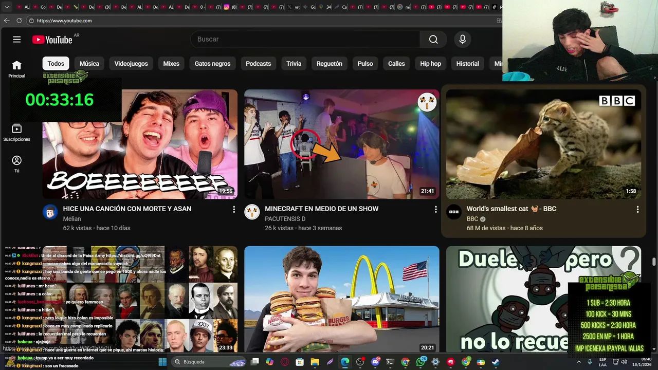
Task: Select the Trivia filter chip
Action: tap(294, 64)
